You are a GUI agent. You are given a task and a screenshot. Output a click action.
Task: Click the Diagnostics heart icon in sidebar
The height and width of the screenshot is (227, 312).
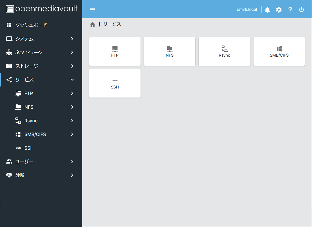pyautogui.click(x=9, y=175)
